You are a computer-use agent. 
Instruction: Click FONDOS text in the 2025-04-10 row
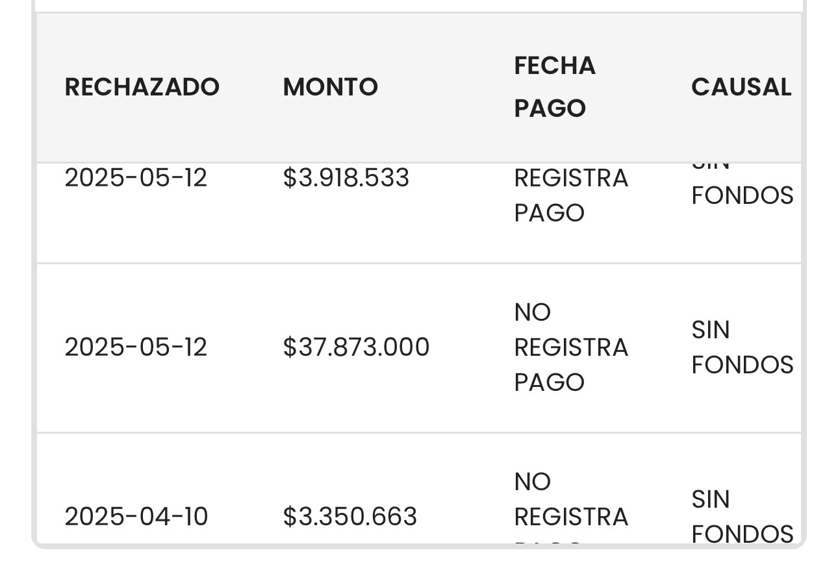click(743, 534)
